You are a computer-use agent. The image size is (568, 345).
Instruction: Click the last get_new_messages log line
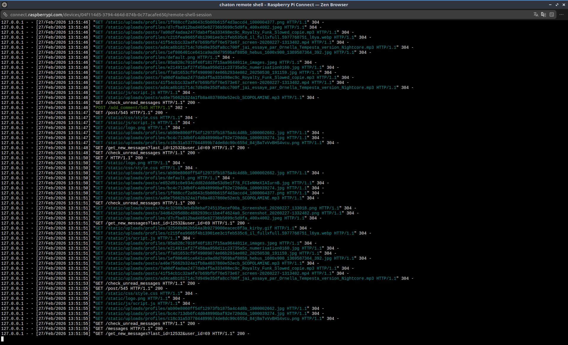click(172, 334)
